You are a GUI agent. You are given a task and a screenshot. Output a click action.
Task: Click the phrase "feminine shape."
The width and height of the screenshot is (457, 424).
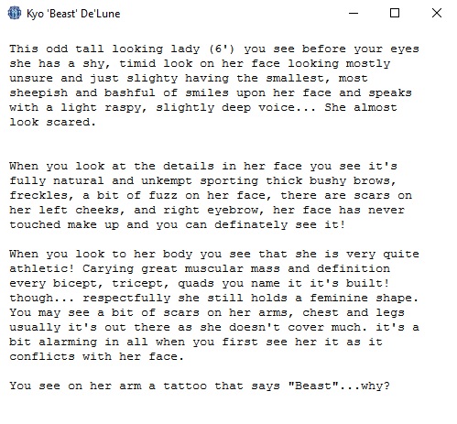[x=365, y=298]
